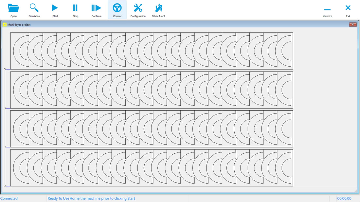Viewport: 360px width, 202px height.
Task: Click the Connected status indicator
Action: [9, 198]
